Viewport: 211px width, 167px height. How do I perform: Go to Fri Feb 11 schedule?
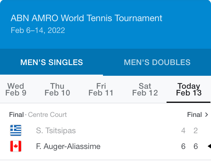point(101,90)
